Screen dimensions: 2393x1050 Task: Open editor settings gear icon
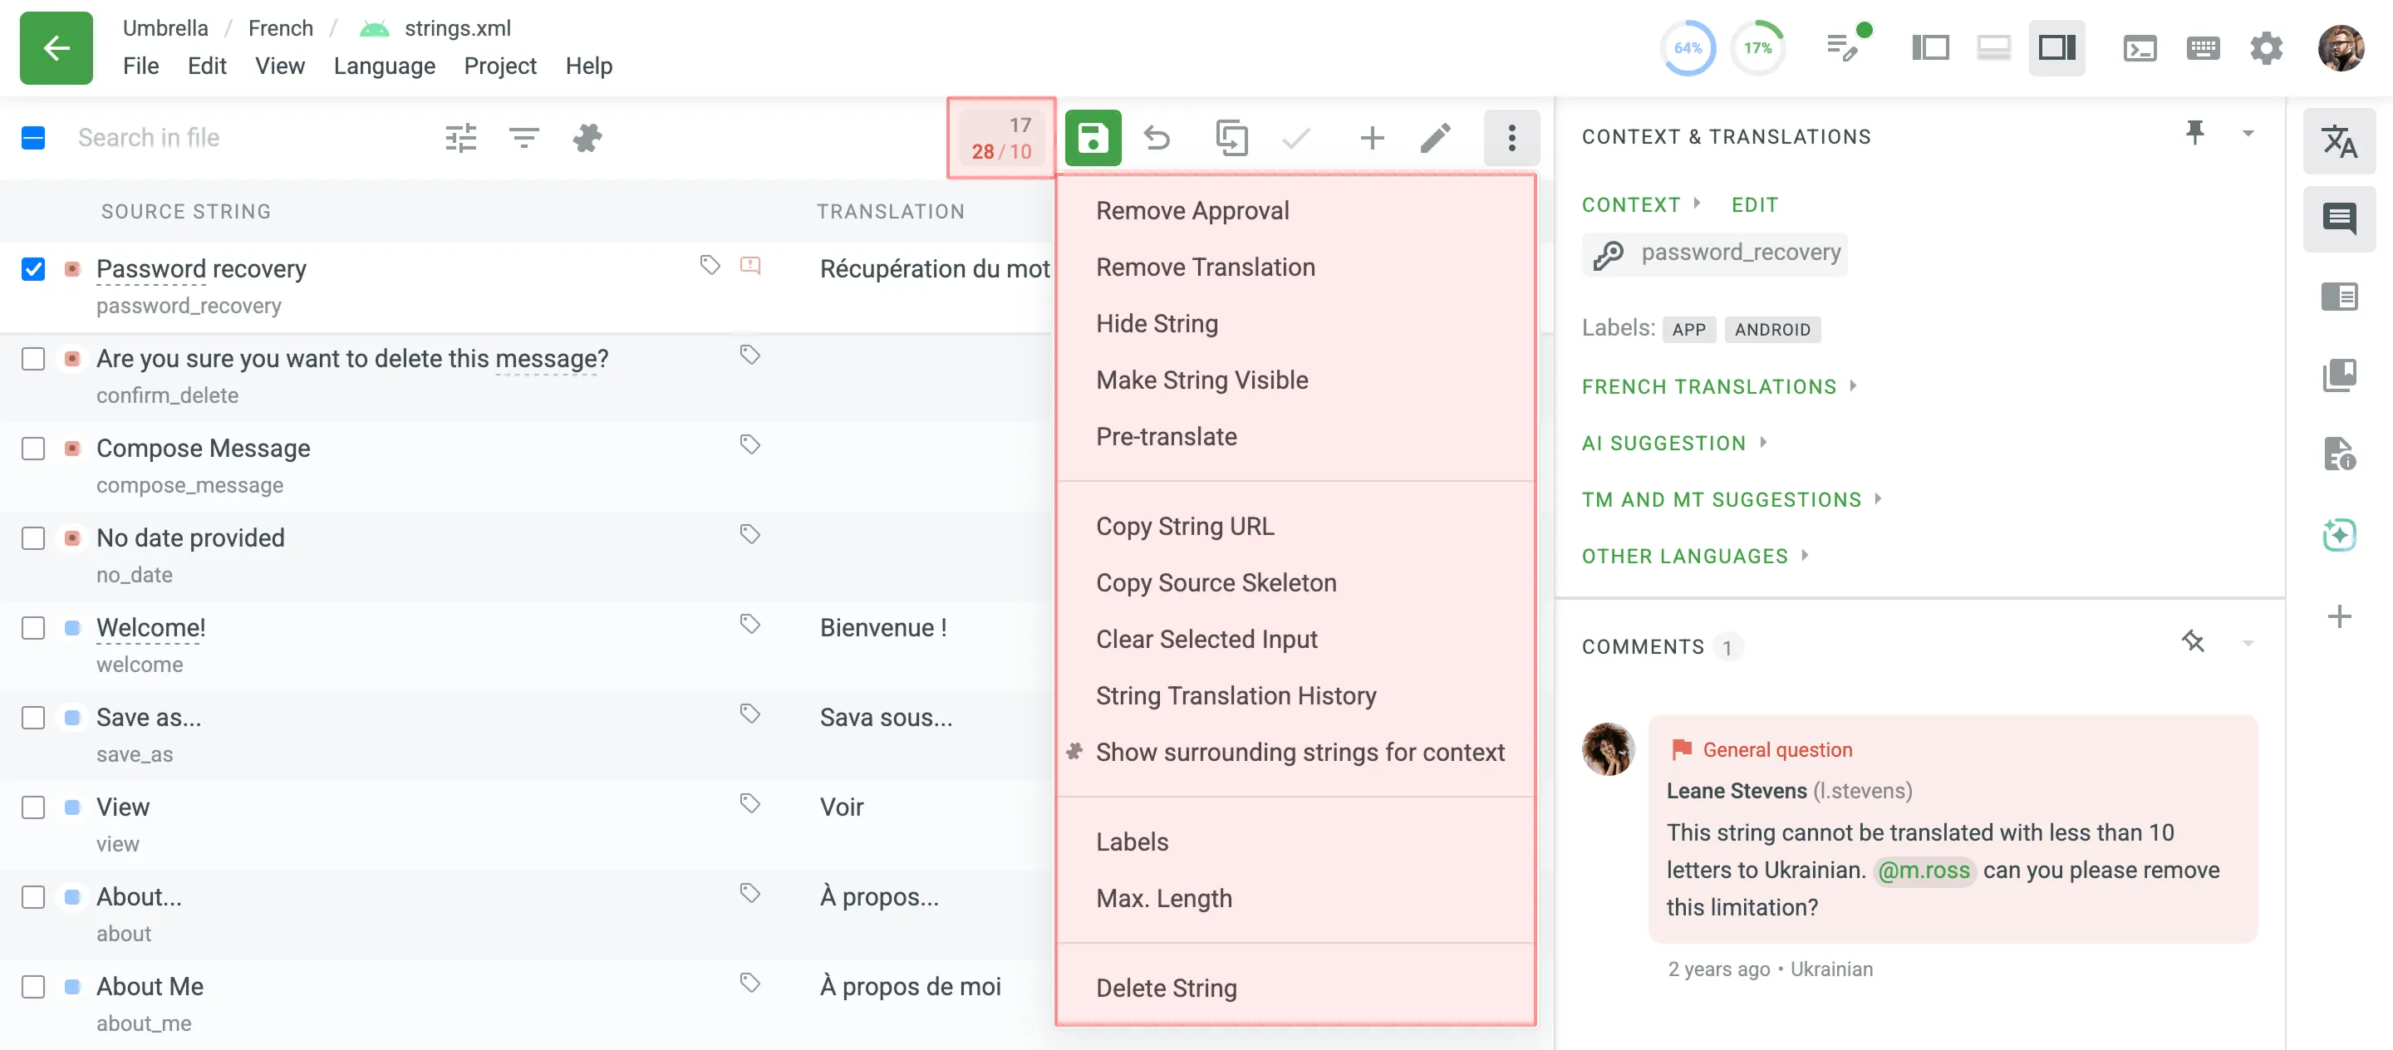click(2267, 47)
